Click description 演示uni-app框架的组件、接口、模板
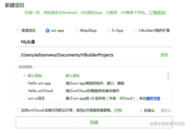 [95, 83]
